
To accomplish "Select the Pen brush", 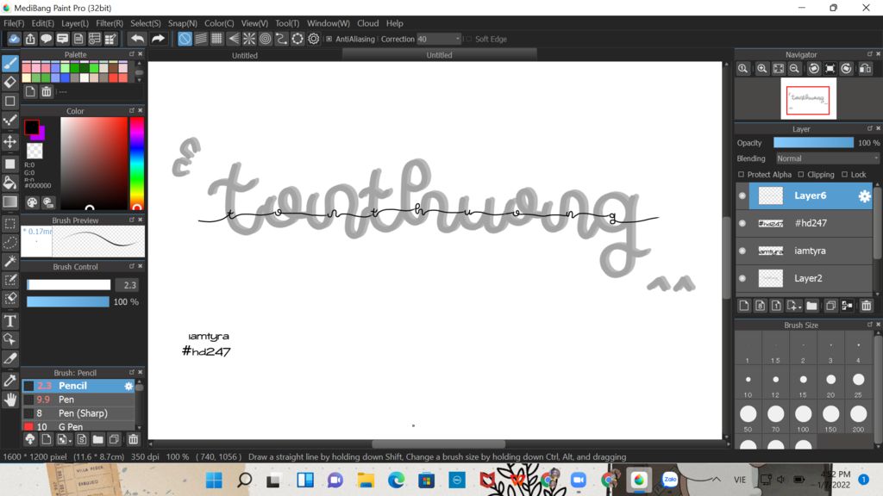I will pyautogui.click(x=78, y=400).
